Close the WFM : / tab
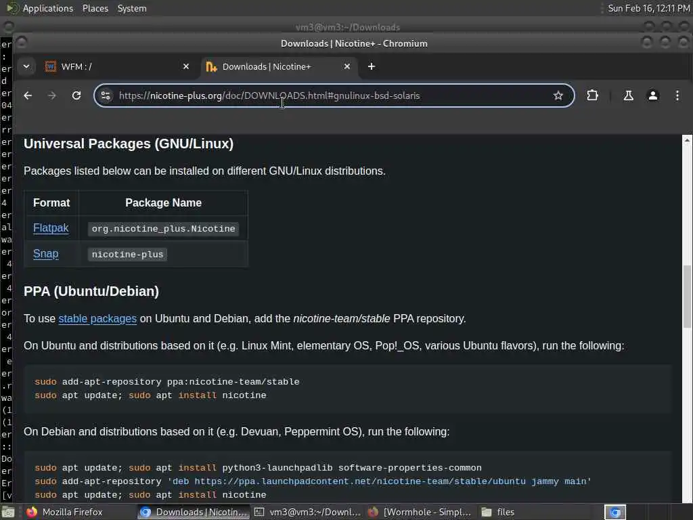This screenshot has width=693, height=520. [186, 66]
